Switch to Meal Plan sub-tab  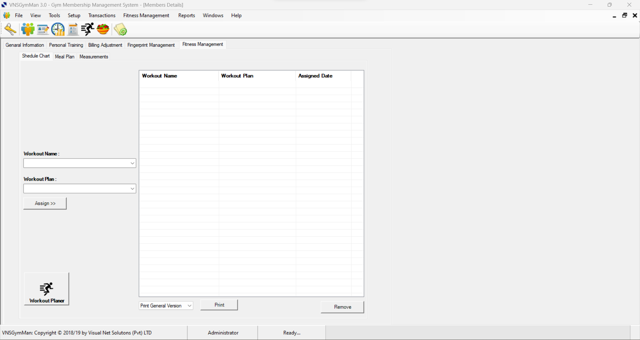click(x=65, y=57)
